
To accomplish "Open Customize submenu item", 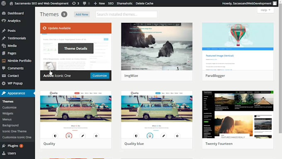I will [x=10, y=108].
